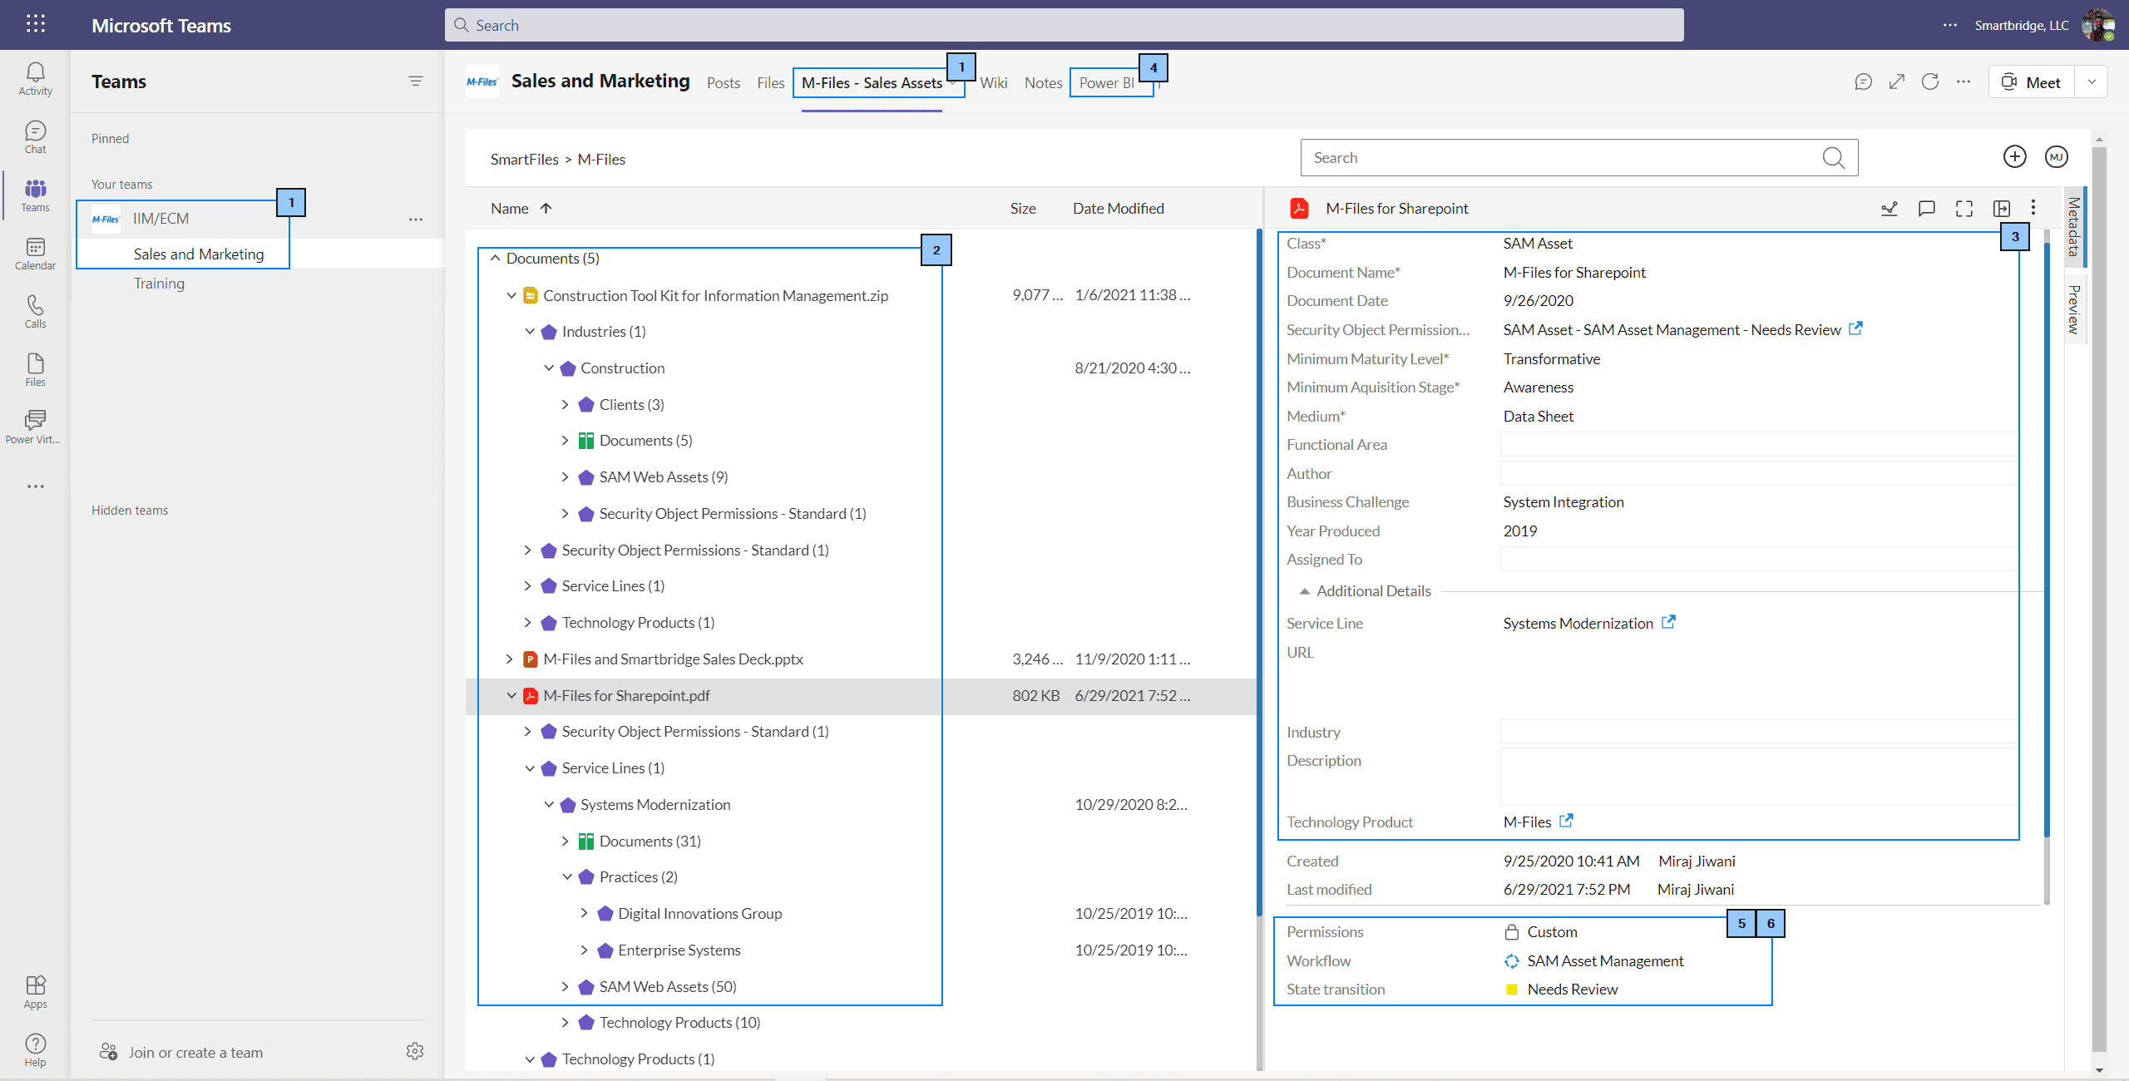Open the Help icon
The image size is (2129, 1081).
tap(35, 1050)
